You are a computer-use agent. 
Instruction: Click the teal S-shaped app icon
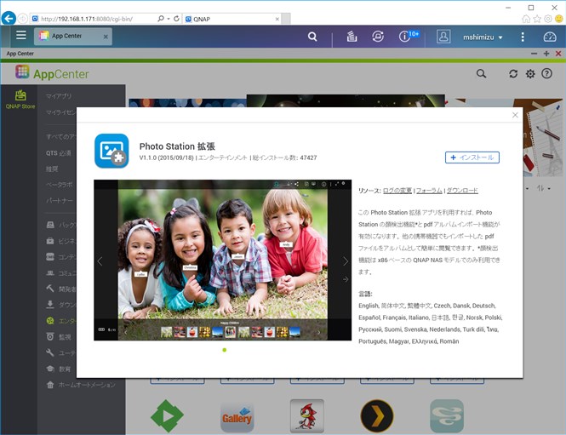[x=447, y=416]
